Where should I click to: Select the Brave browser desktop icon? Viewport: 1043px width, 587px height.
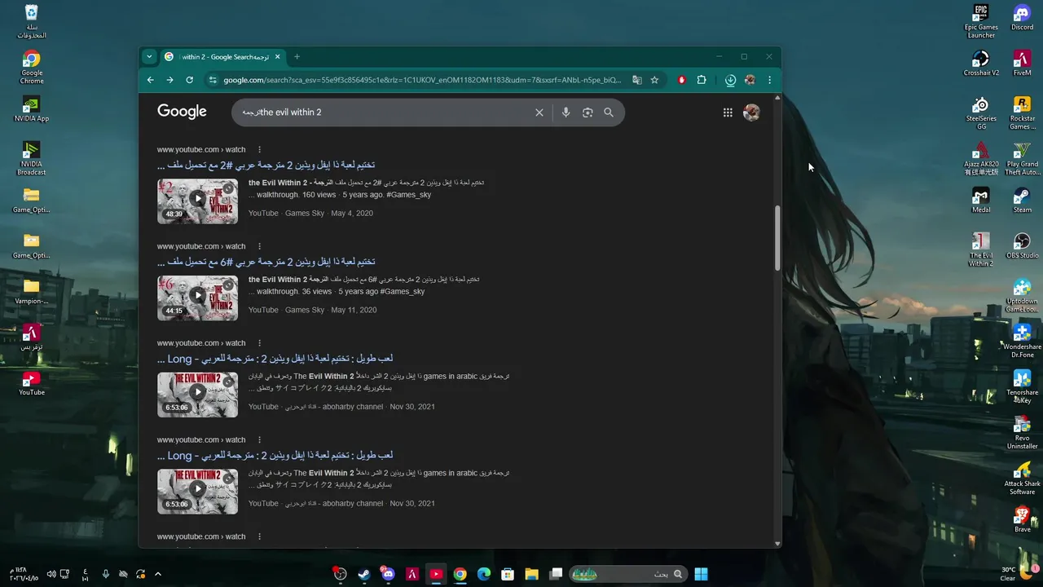click(1022, 519)
